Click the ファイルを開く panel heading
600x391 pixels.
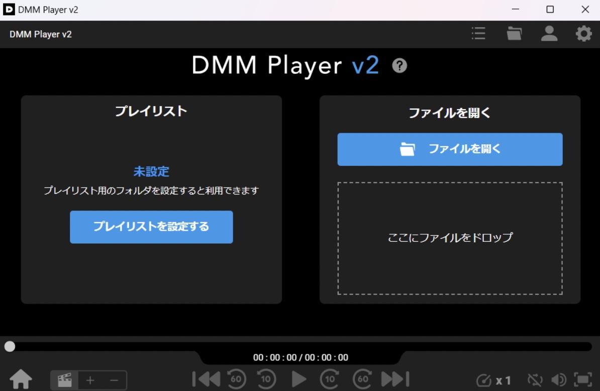450,113
